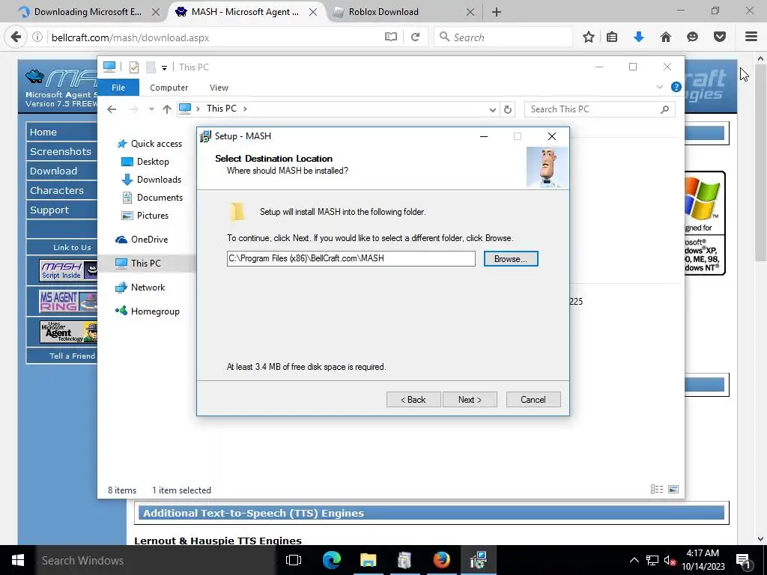
Task: Select OneDrive in Explorer sidebar
Action: pos(142,240)
